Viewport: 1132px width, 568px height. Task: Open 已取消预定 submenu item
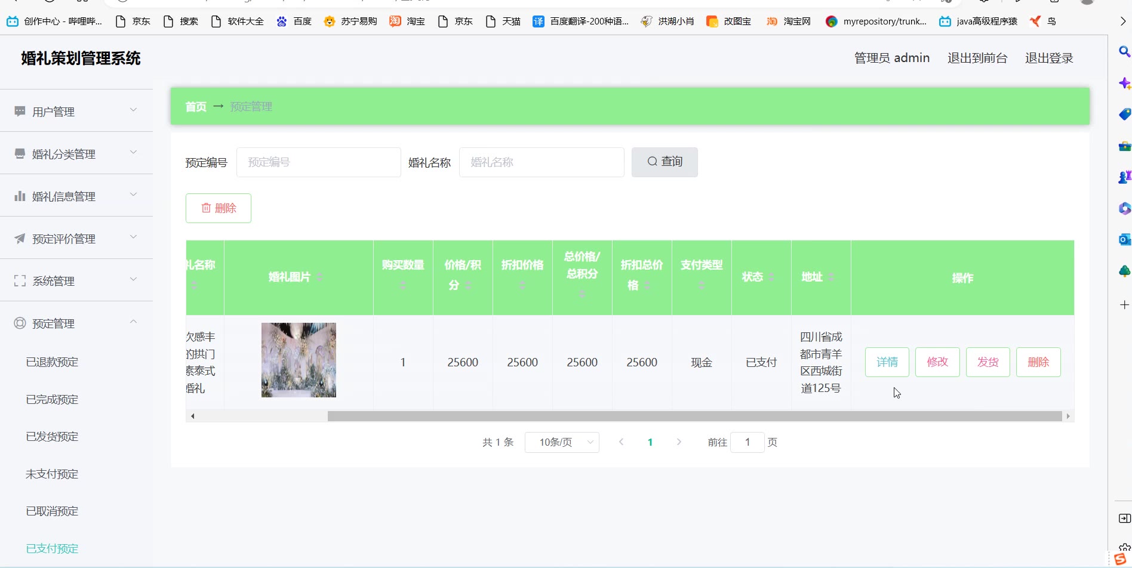click(52, 511)
